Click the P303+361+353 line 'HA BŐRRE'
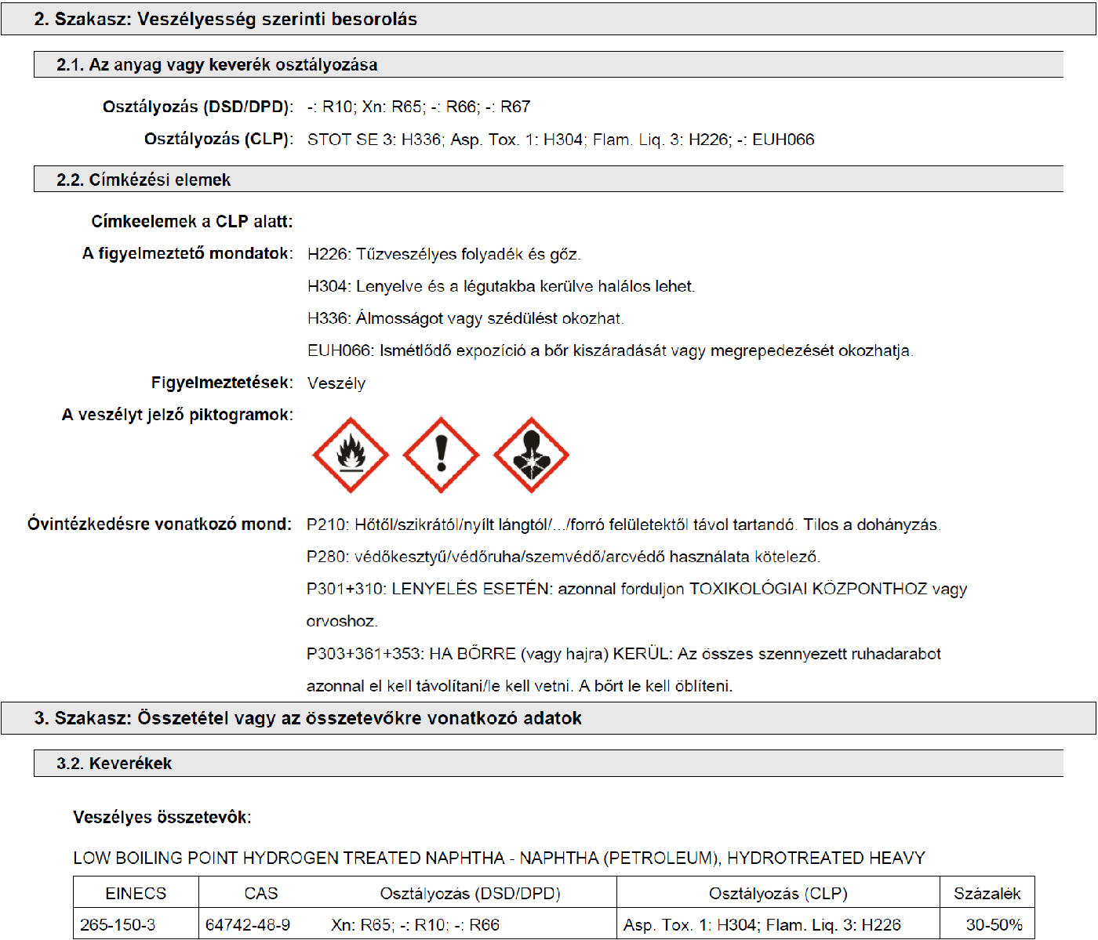1098x940 pixels. pos(624,654)
